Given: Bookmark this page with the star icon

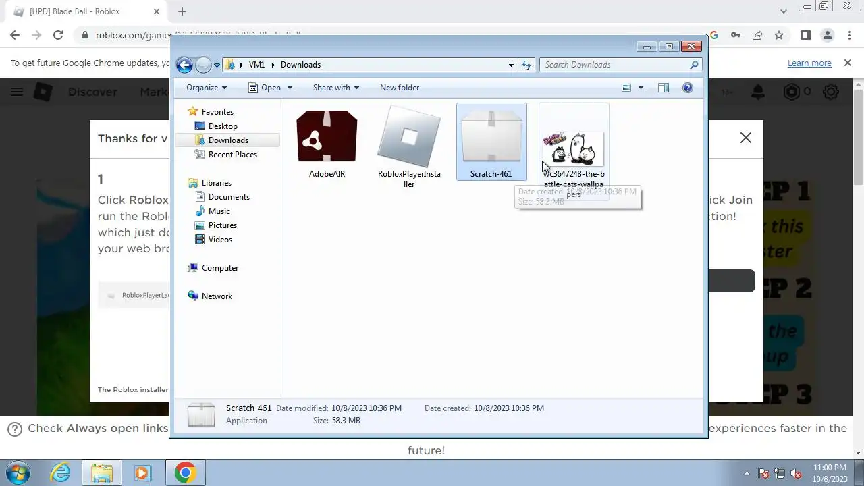Looking at the screenshot, I should [x=779, y=35].
